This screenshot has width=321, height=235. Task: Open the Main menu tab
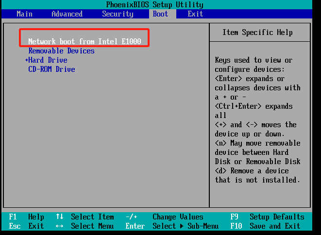(x=24, y=14)
